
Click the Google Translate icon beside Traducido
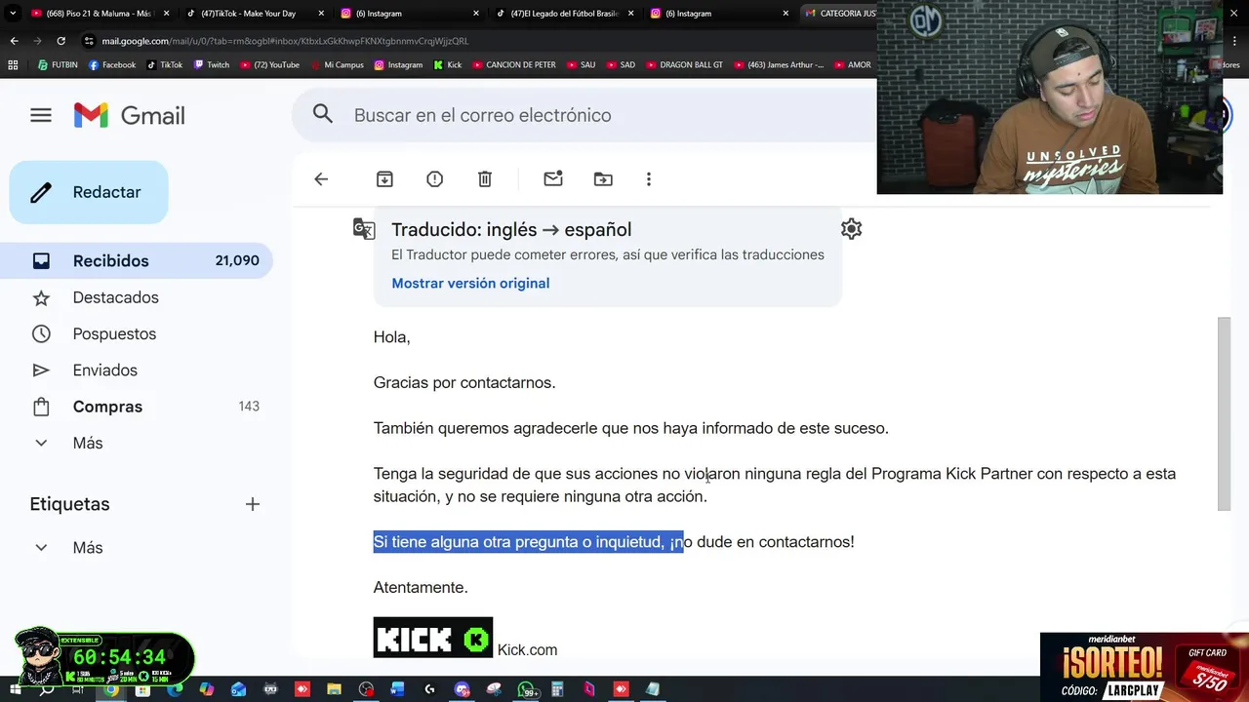(x=364, y=229)
